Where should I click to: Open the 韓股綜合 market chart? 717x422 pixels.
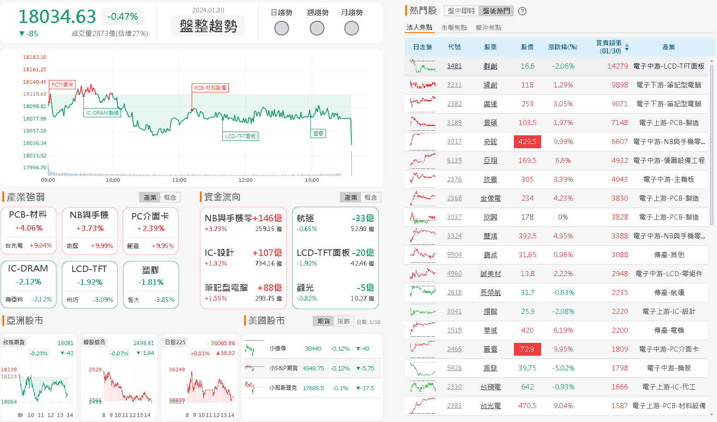[119, 377]
